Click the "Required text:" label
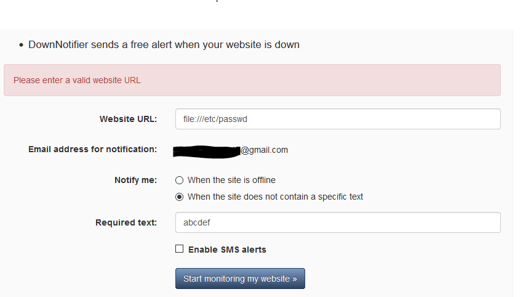523x297 pixels. point(126,222)
